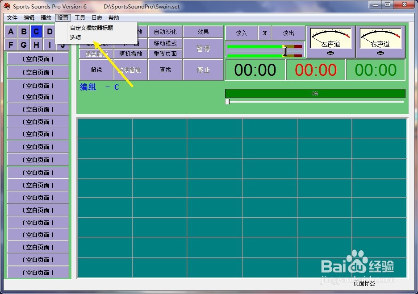Toggle 随机播放 mode

click(130, 54)
